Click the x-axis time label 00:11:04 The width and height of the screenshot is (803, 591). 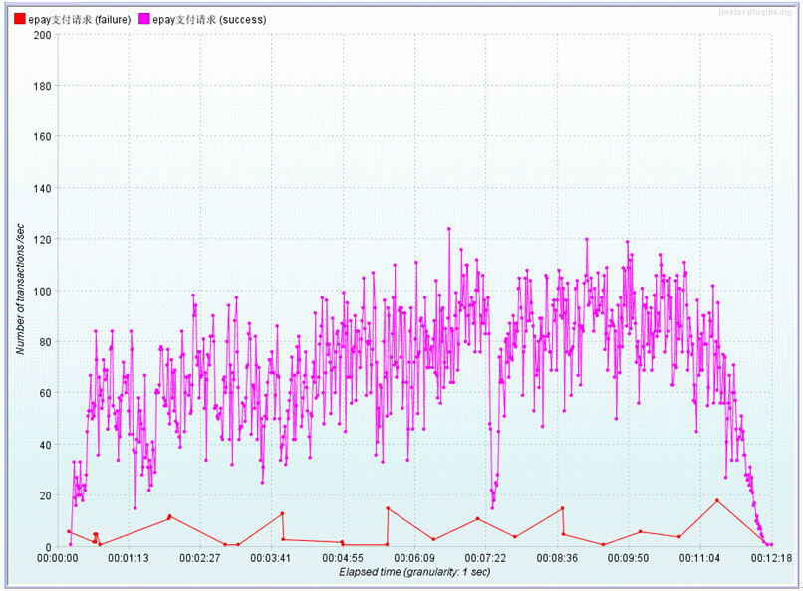(x=700, y=558)
